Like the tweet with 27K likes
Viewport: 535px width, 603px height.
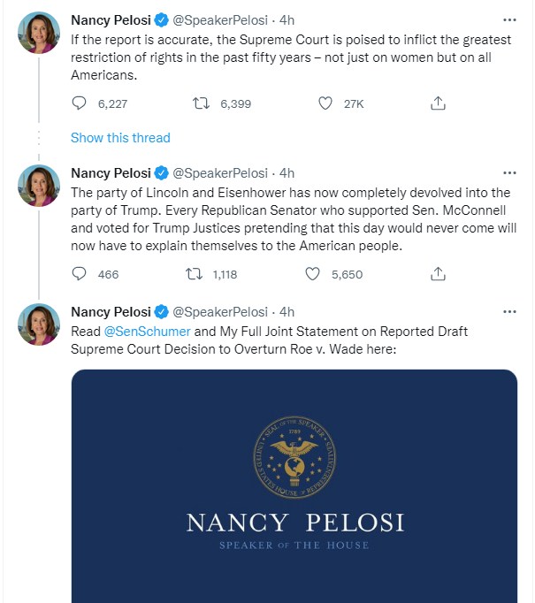[x=325, y=103]
